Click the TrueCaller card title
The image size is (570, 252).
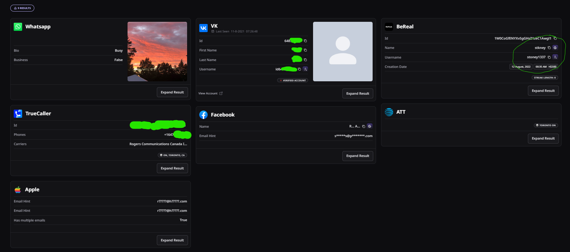click(38, 114)
